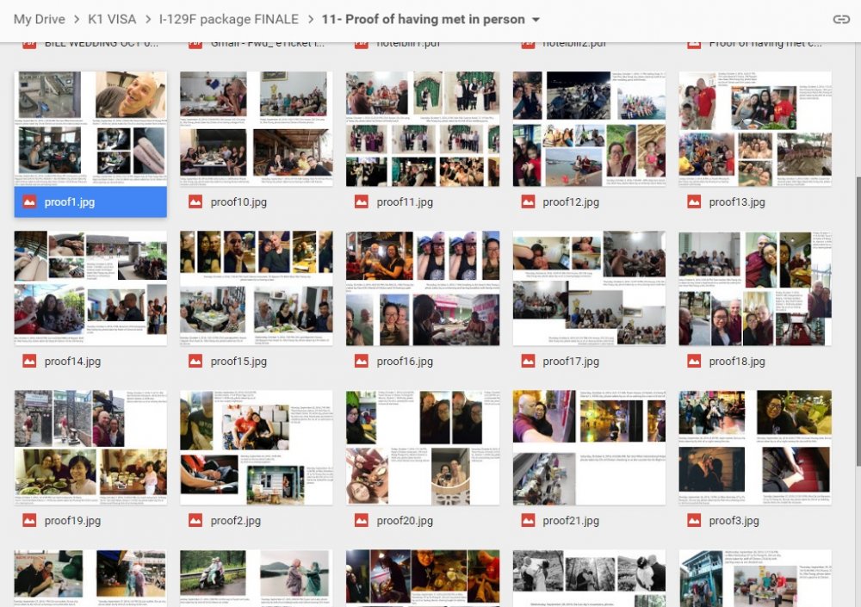
Task: Select the proof21.jpg thumbnail preview
Action: tap(589, 447)
